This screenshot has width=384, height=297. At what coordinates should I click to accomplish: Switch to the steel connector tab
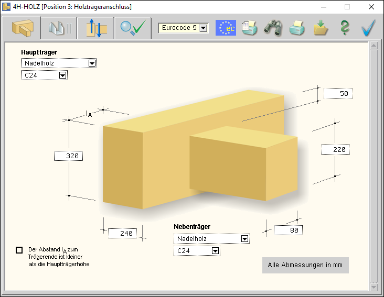58,28
